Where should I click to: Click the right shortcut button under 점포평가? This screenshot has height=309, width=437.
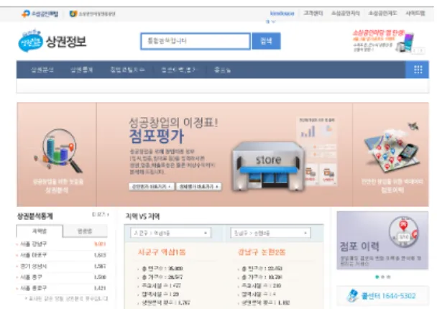pyautogui.click(x=198, y=186)
